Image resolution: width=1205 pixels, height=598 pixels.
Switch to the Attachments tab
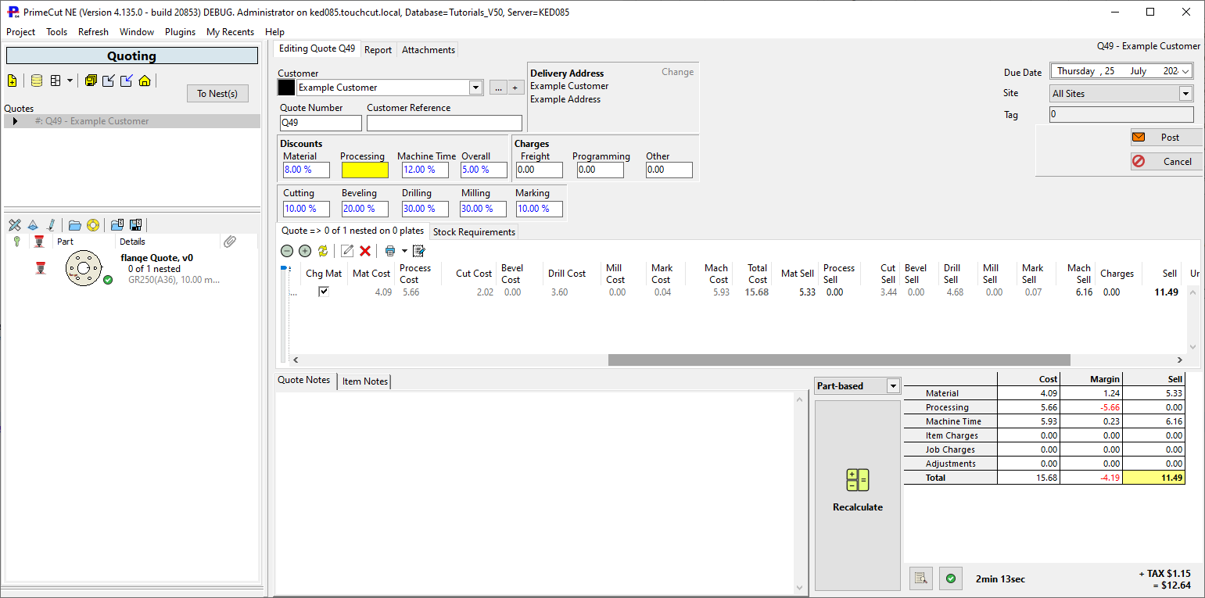coord(428,49)
